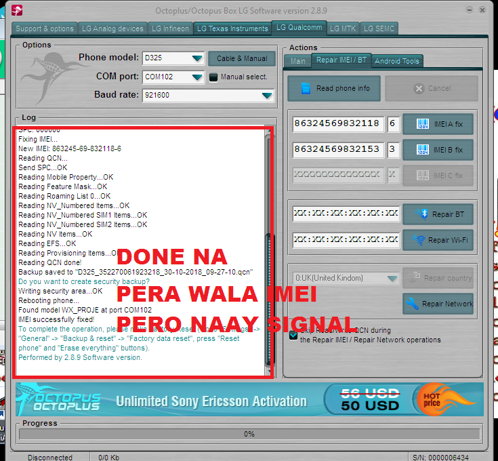Click the Repair Wi-Fi button label
Viewport: 498px width, 461px height.
click(x=448, y=240)
